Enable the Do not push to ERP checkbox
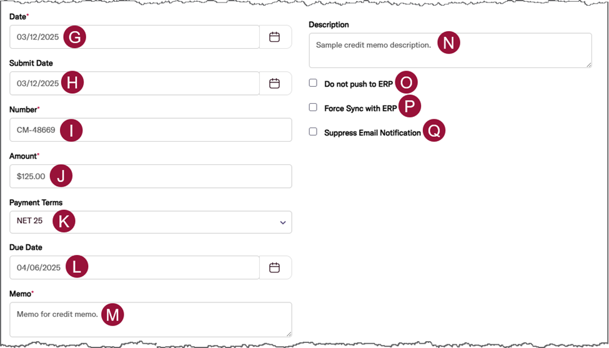609x348 pixels. [x=313, y=82]
